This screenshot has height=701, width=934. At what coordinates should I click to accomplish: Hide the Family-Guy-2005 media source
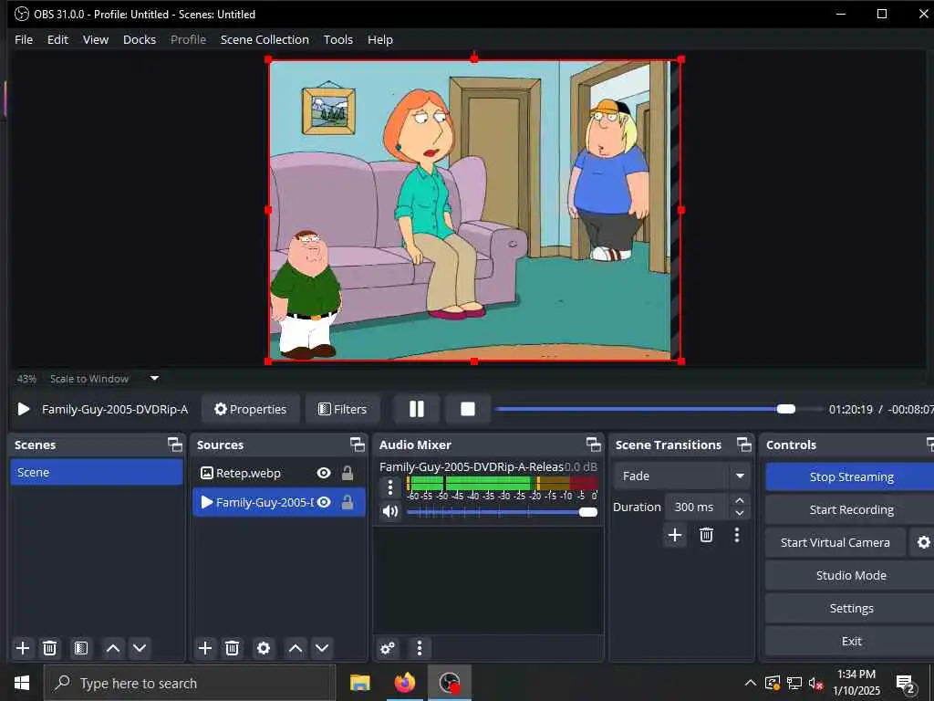[324, 502]
